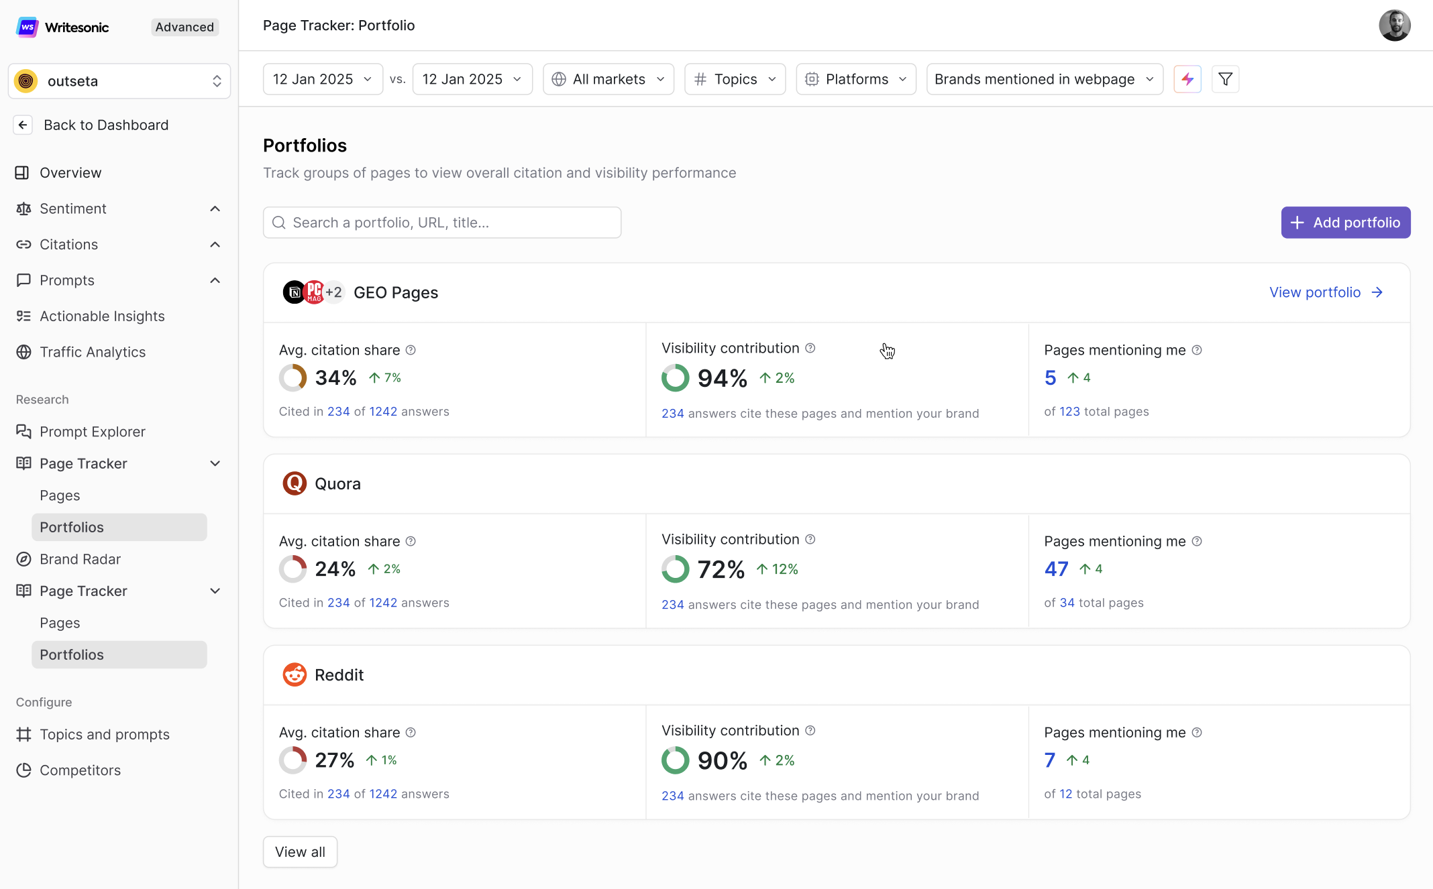The height and width of the screenshot is (889, 1433).
Task: Open Brand Radar from sidebar
Action: coord(80,559)
